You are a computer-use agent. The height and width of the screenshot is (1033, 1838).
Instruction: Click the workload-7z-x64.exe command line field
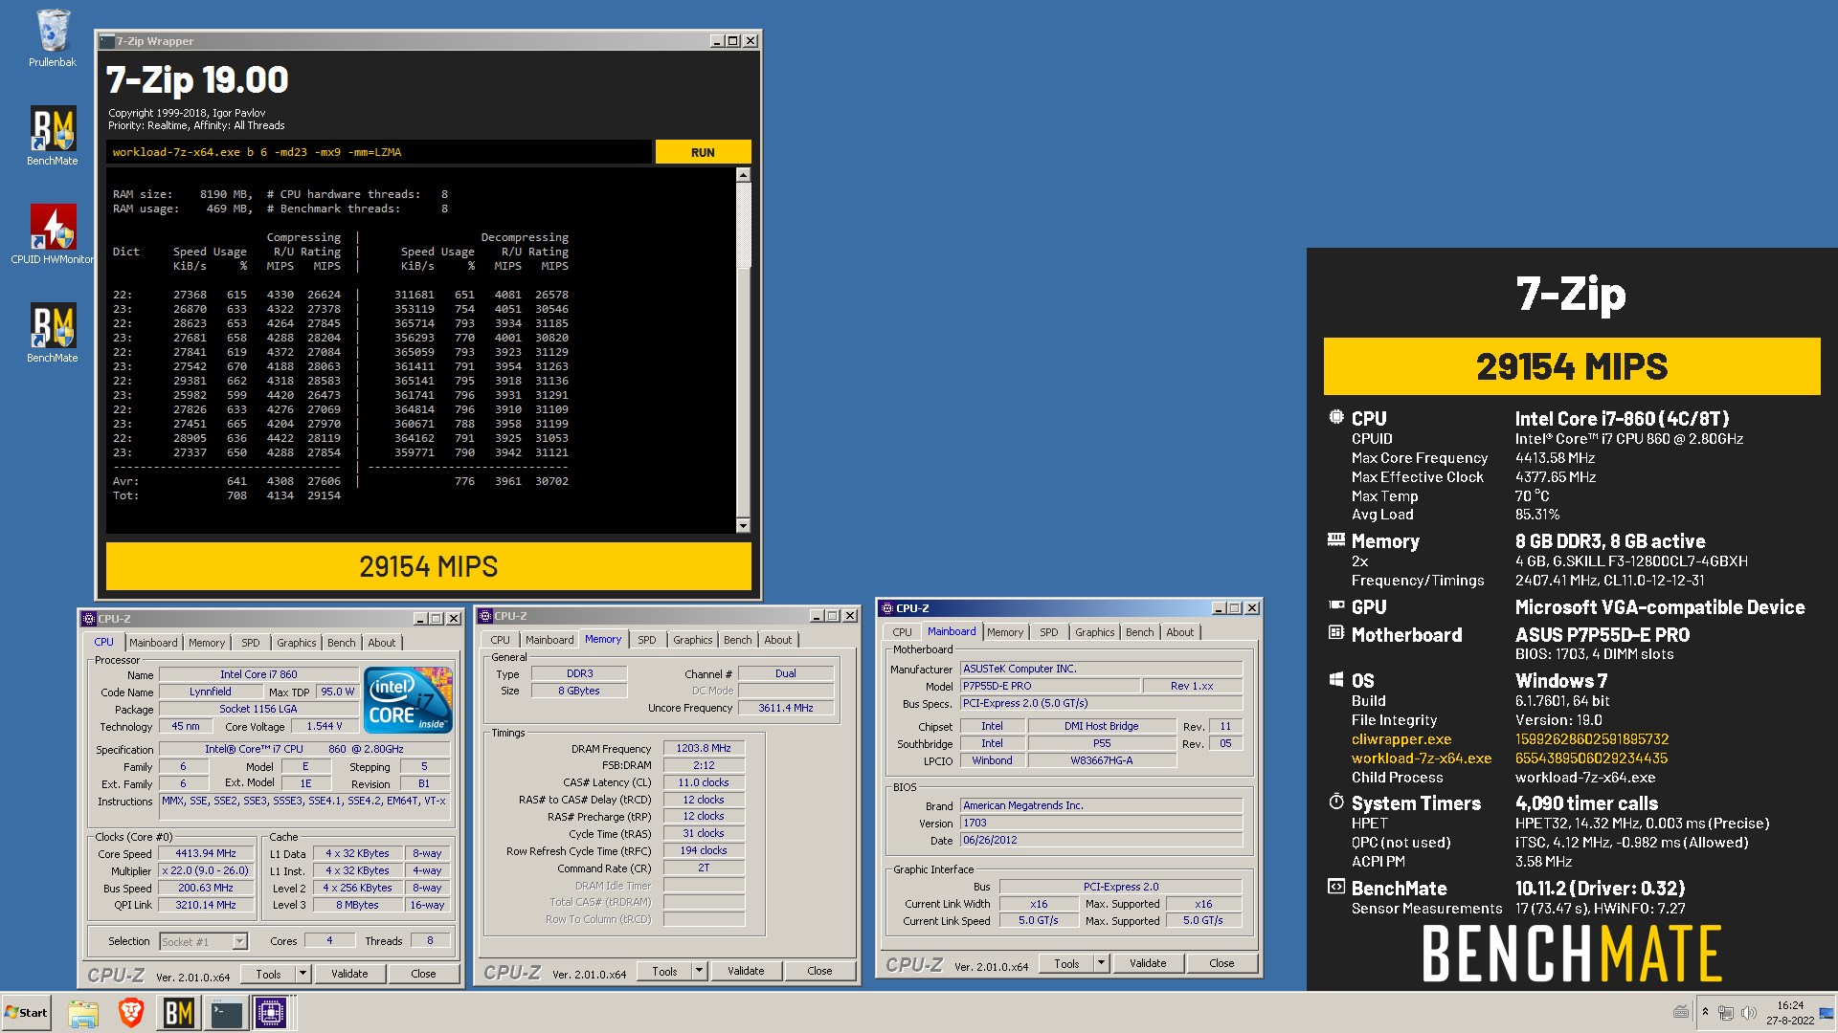(379, 152)
